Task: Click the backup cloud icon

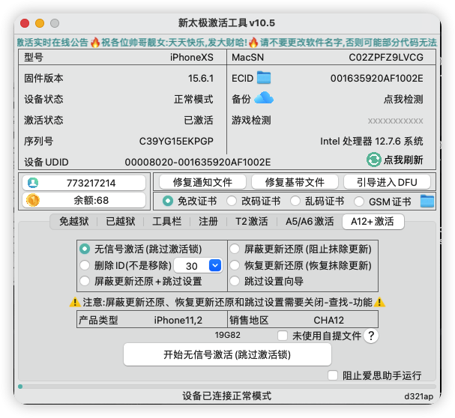Action: (264, 98)
